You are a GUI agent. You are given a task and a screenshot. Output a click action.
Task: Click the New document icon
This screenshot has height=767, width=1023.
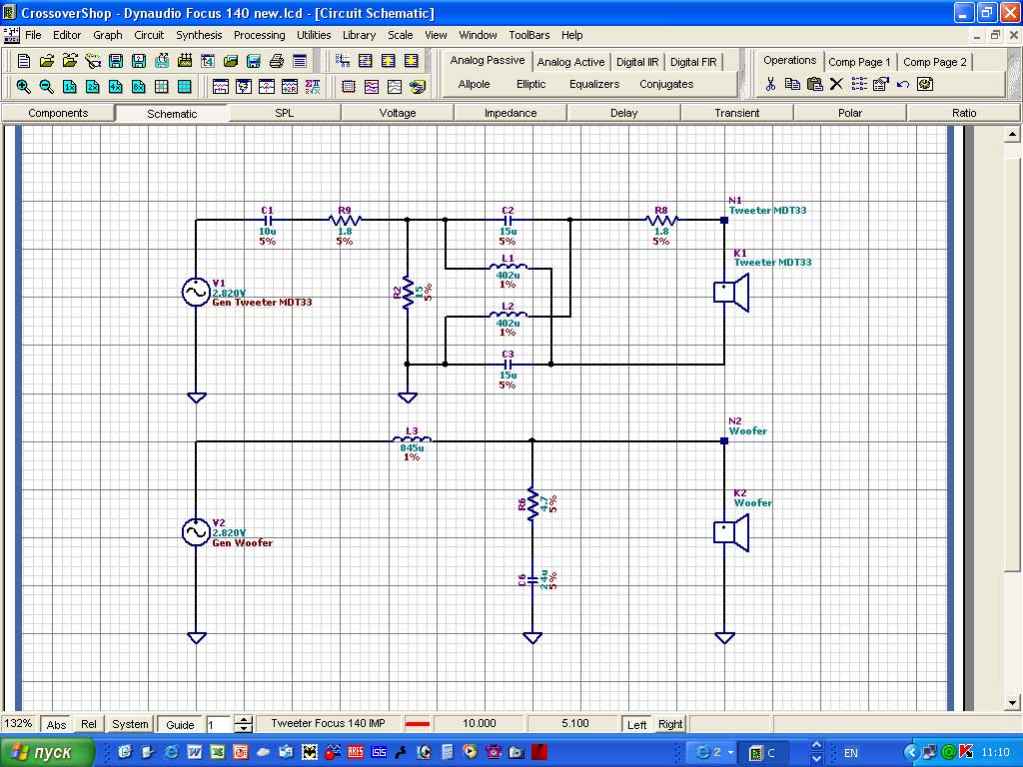24,61
